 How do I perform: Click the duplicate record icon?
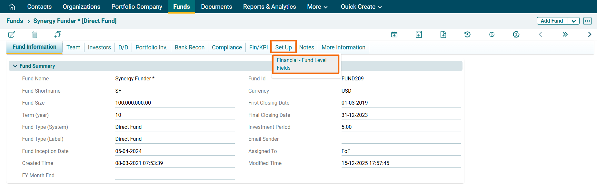click(x=58, y=34)
